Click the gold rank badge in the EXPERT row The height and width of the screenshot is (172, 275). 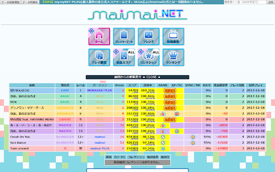pyautogui.click(x=170, y=120)
